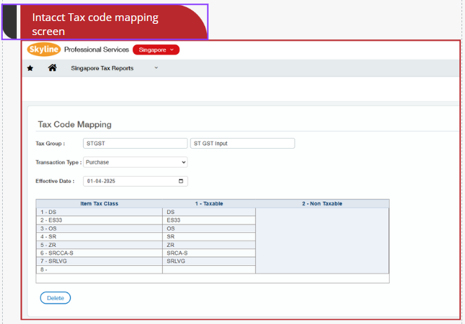Open the Singapore Tax Reports menu
The image size is (465, 324).
pos(102,69)
